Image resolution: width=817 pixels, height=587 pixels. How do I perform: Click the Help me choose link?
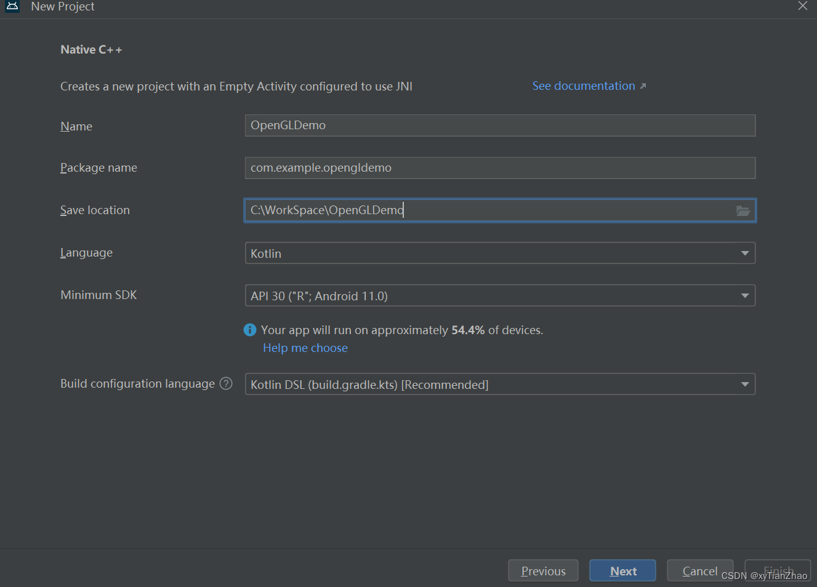[305, 348]
